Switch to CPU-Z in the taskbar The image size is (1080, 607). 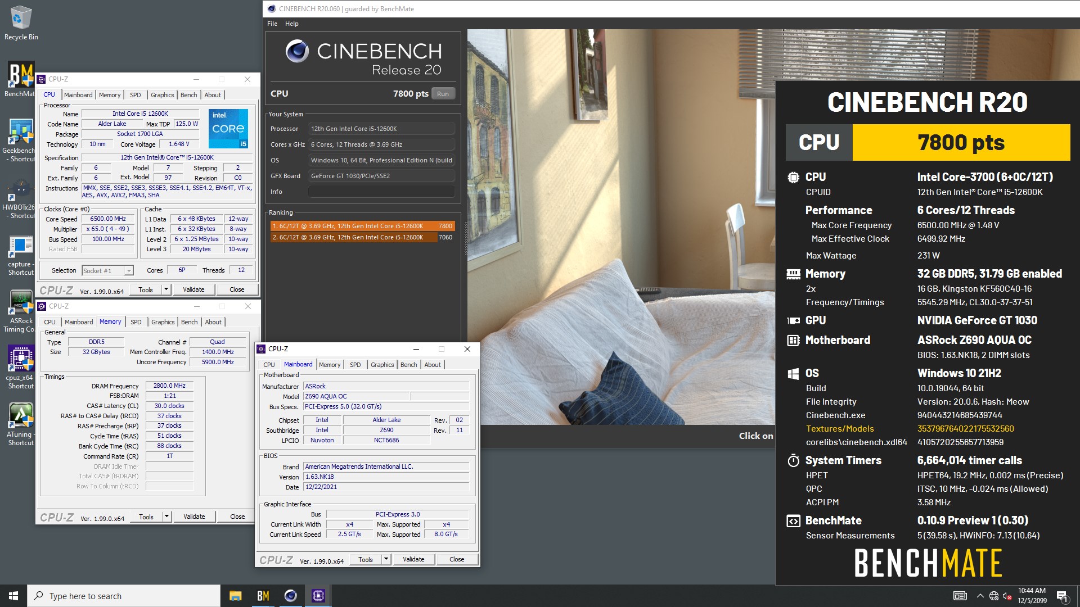point(318,596)
